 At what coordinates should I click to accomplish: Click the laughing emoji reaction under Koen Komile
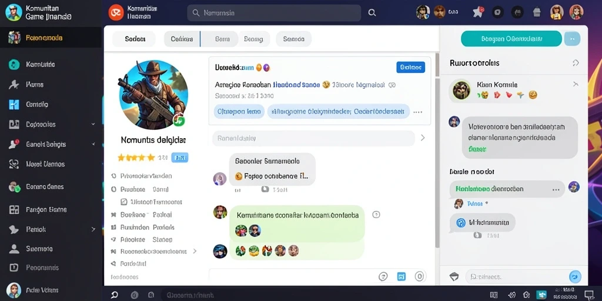tap(533, 95)
